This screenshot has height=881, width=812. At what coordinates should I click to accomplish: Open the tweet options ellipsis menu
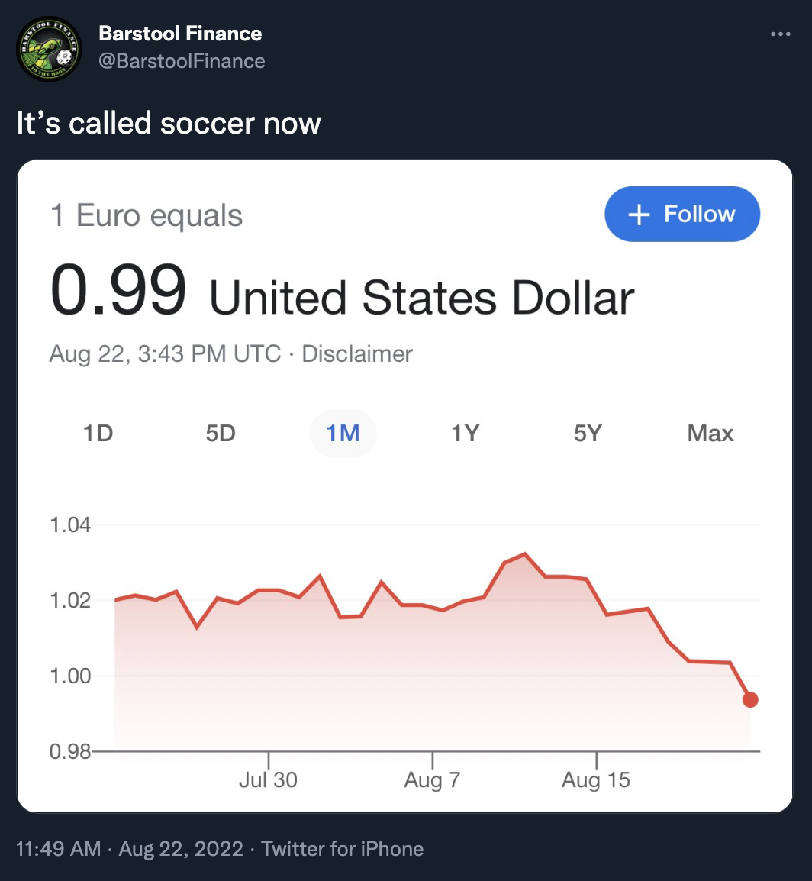pyautogui.click(x=780, y=33)
